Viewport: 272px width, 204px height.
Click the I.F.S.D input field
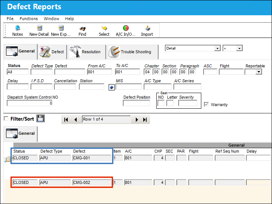[x=41, y=87]
